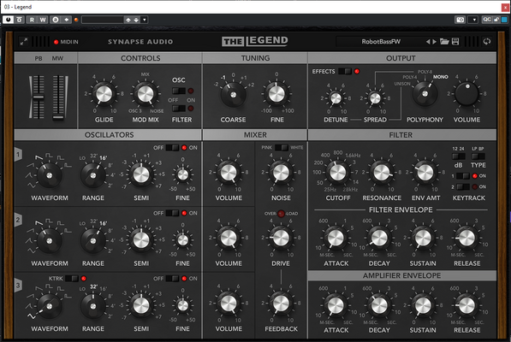Enable Read automation (R) button
This screenshot has height=342, width=511.
[x=32, y=20]
